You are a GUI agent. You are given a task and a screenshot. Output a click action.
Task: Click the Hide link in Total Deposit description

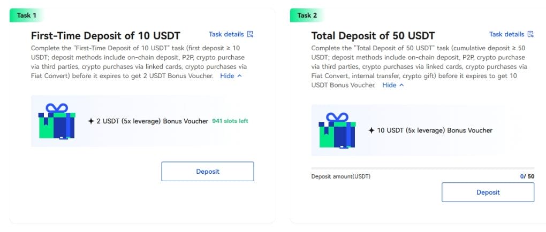(x=389, y=85)
